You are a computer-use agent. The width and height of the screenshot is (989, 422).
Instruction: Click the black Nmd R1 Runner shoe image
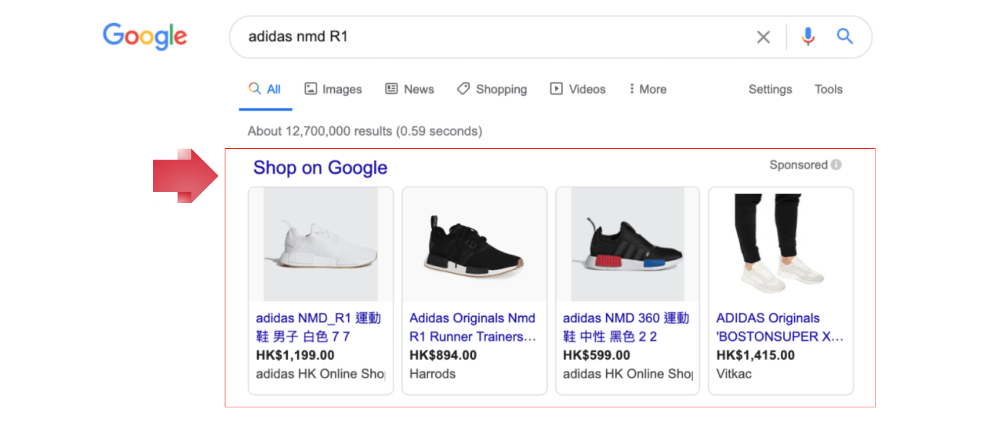point(474,244)
